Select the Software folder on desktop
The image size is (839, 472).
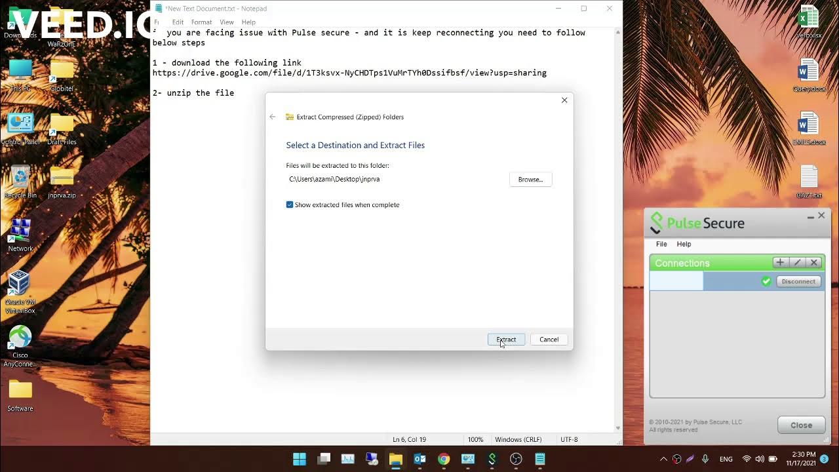[20, 396]
